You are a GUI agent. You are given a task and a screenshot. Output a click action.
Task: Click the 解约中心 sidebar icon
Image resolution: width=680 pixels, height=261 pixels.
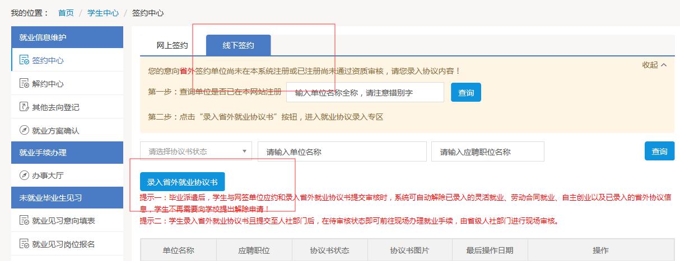pos(24,84)
